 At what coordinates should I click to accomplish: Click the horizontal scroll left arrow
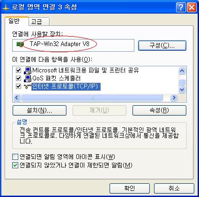(x=17, y=98)
